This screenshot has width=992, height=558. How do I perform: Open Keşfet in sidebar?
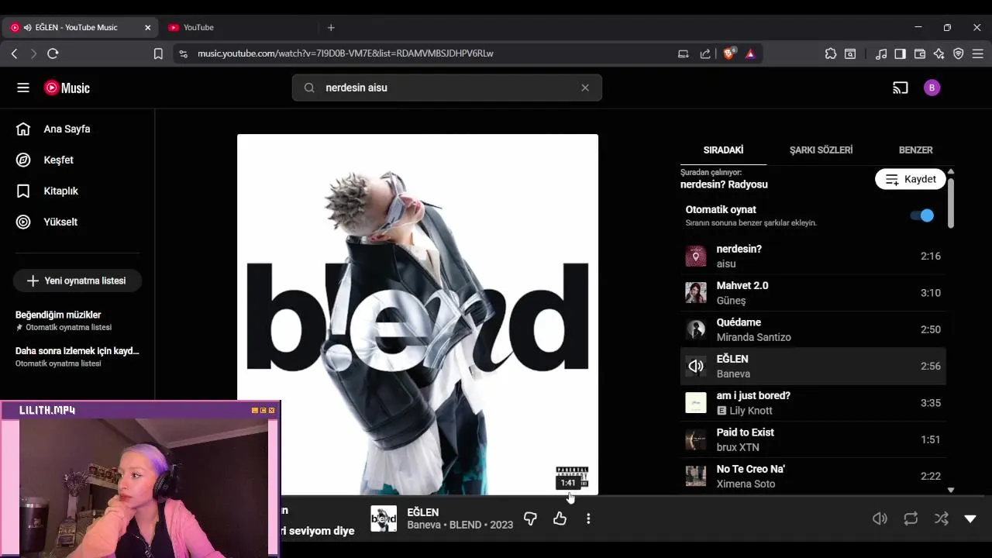(x=77, y=160)
